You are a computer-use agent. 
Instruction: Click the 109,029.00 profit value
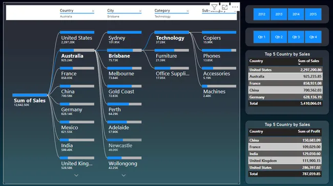click(311, 147)
